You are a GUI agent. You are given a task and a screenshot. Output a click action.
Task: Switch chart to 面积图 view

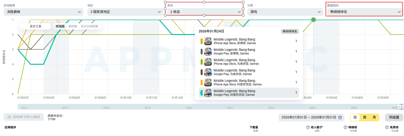coord(73,26)
